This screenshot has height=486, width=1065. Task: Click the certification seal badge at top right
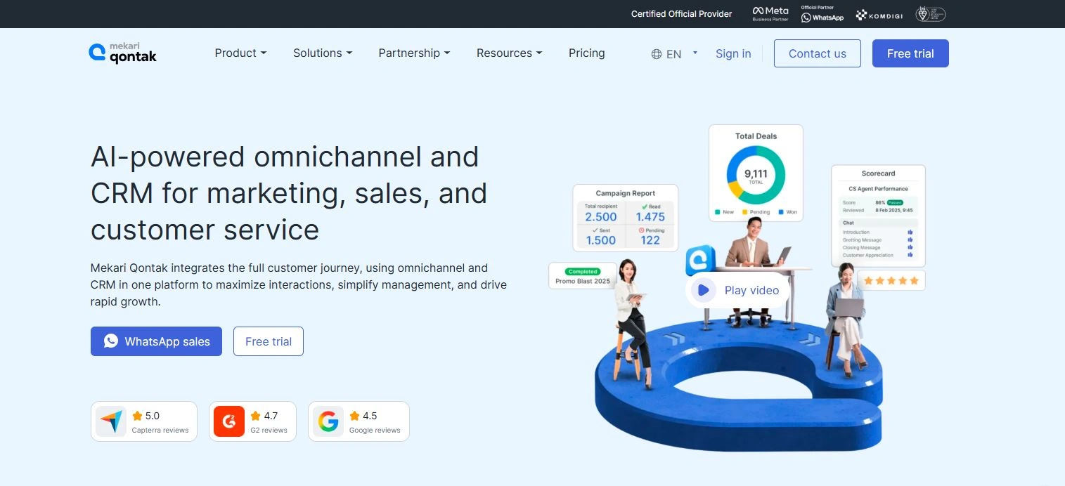(x=931, y=14)
